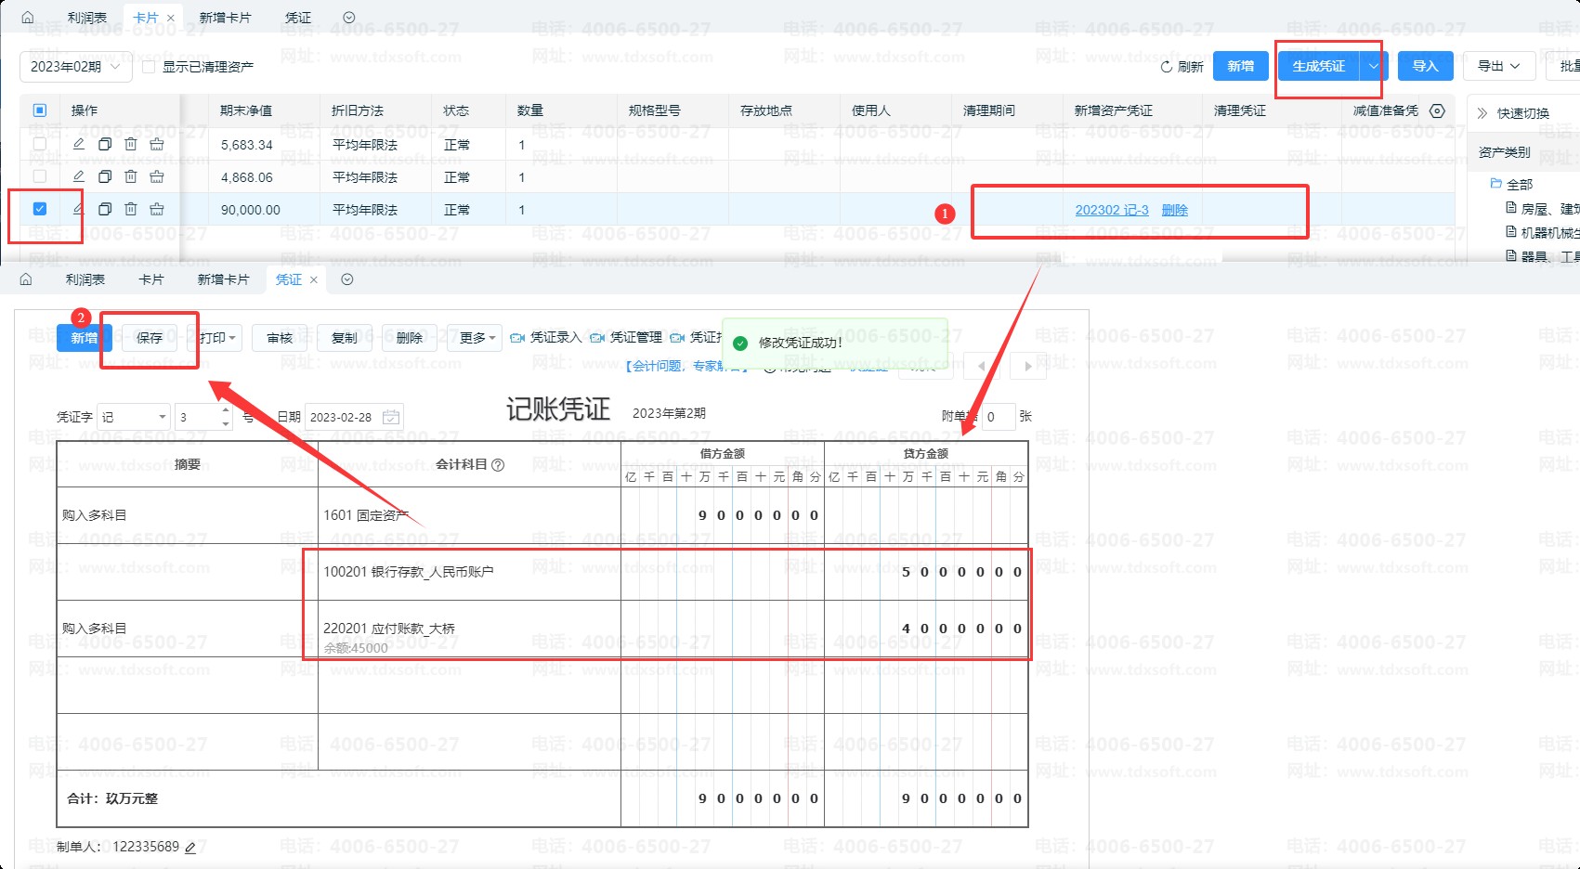Expand the 生成凭证 dropdown arrow
Image resolution: width=1580 pixels, height=869 pixels.
coord(1373,66)
